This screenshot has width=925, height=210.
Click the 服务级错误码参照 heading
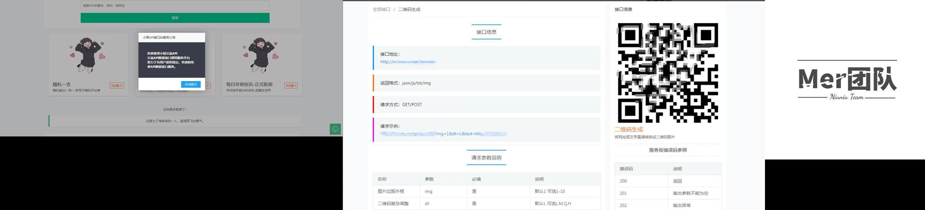(668, 150)
